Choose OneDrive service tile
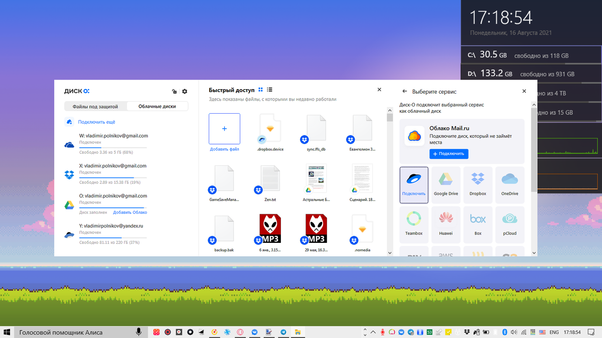The width and height of the screenshot is (602, 338). coord(510,185)
